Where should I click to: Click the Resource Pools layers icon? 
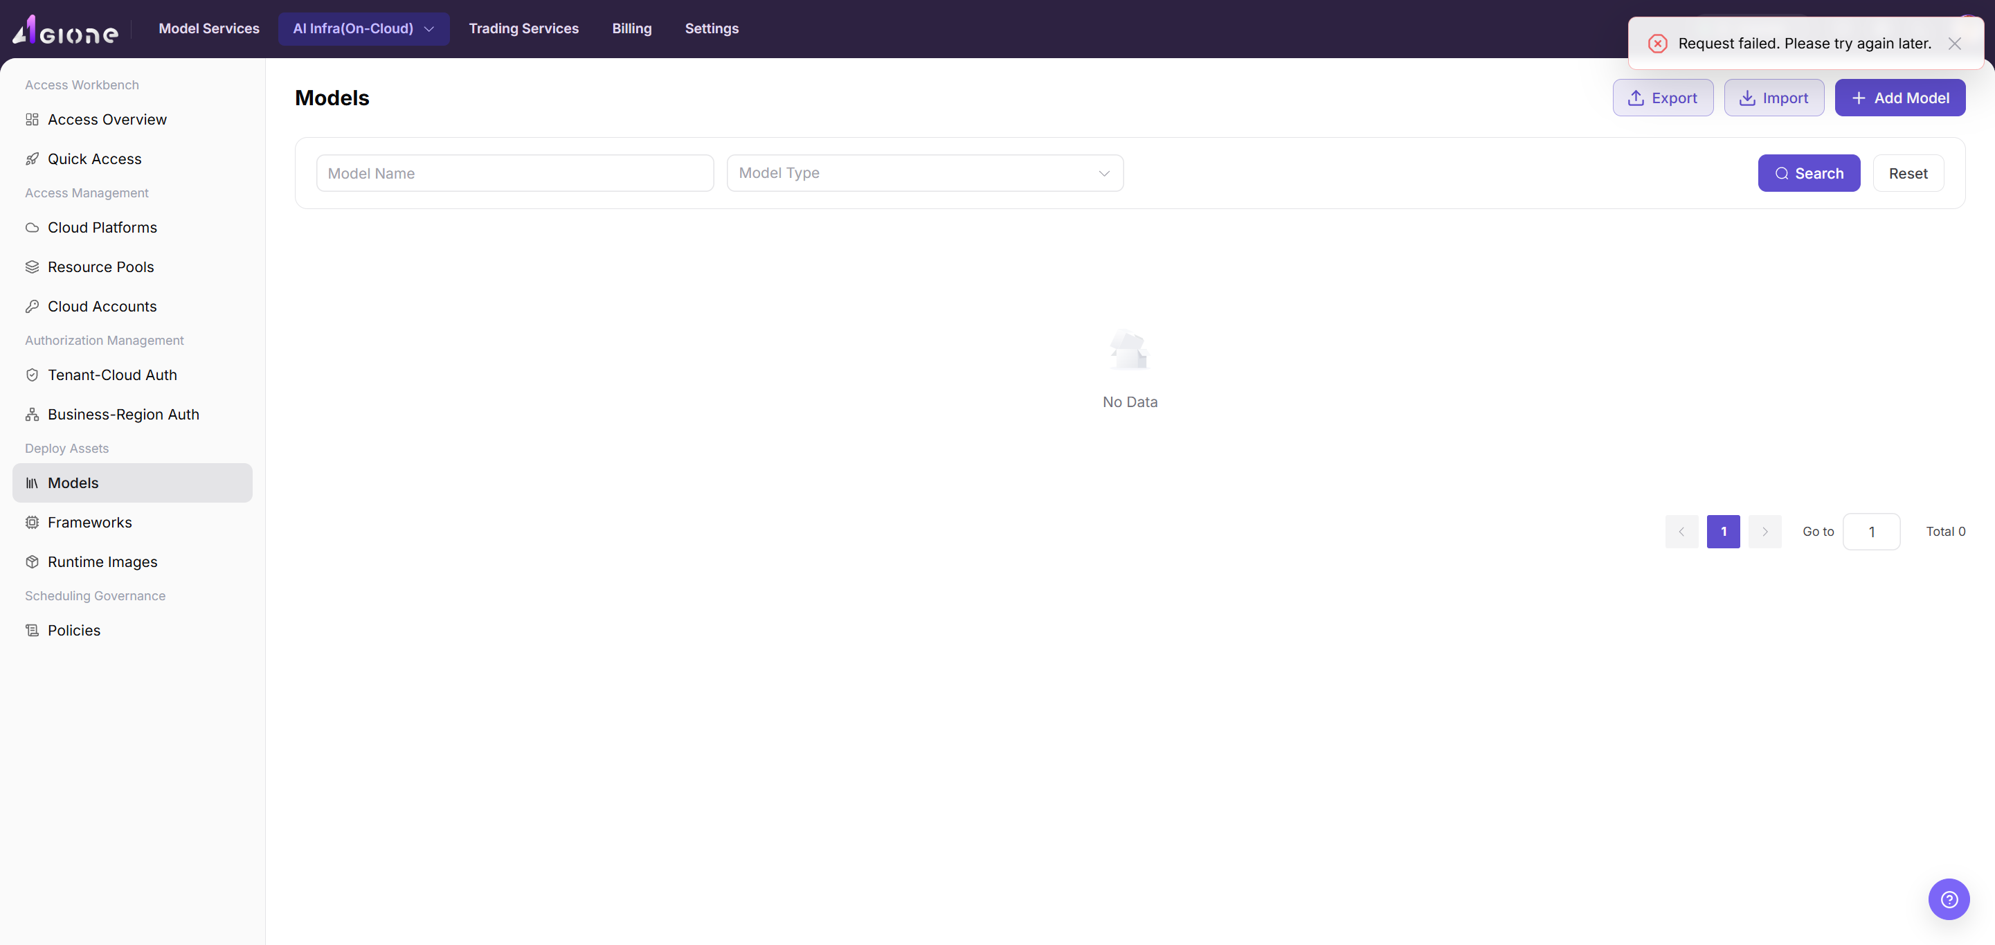(x=32, y=267)
